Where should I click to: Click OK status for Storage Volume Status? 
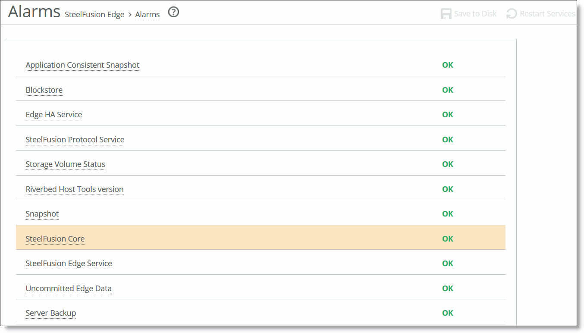pos(448,164)
